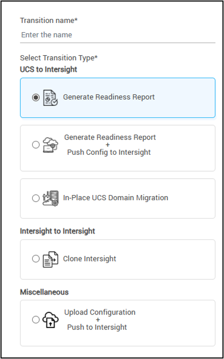Choose the Readiness Report plus Push Config radio

(x=36, y=145)
